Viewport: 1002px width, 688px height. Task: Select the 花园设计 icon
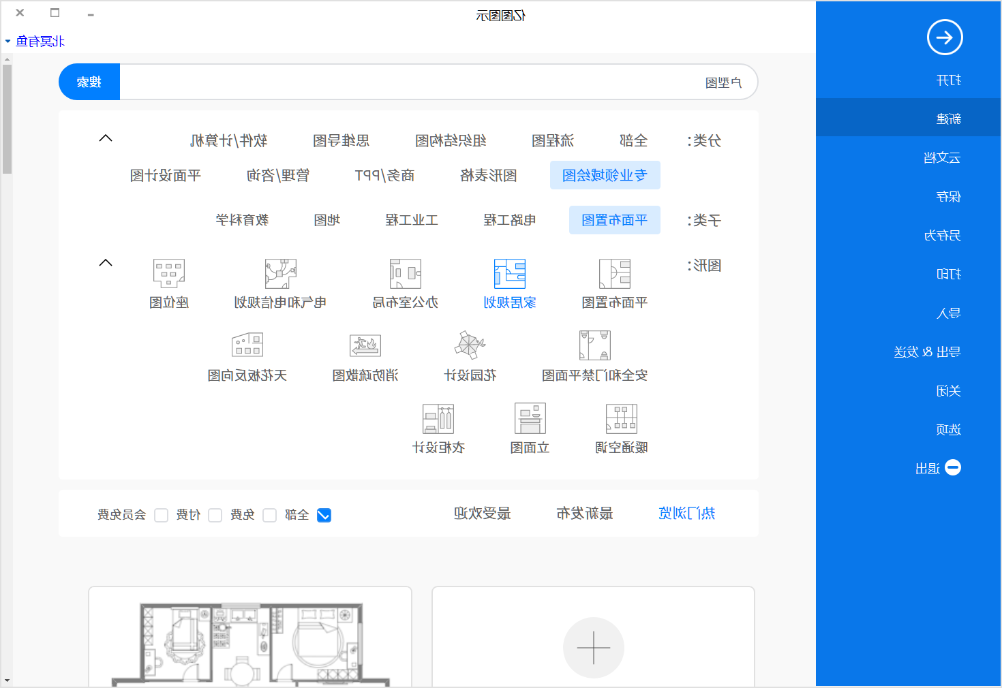click(470, 346)
